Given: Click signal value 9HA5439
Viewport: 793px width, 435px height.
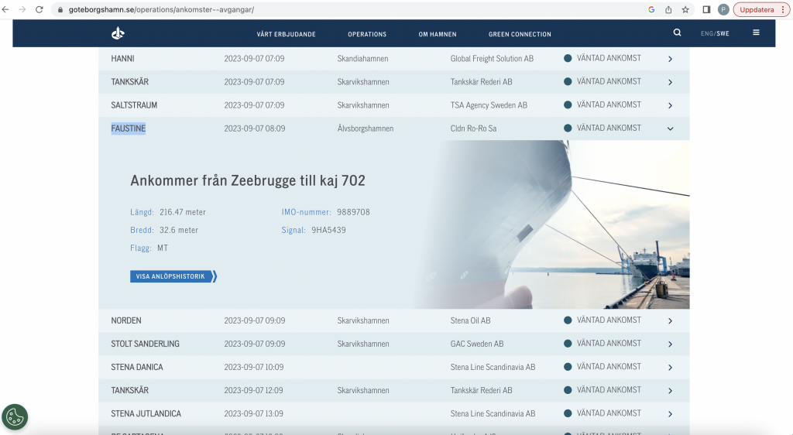Looking at the screenshot, I should click(x=328, y=230).
